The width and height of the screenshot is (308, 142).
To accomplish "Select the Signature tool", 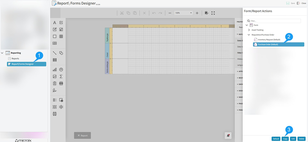I will click(x=55, y=90).
